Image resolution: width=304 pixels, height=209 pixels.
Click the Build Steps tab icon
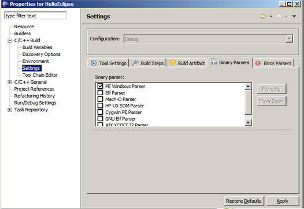click(135, 63)
